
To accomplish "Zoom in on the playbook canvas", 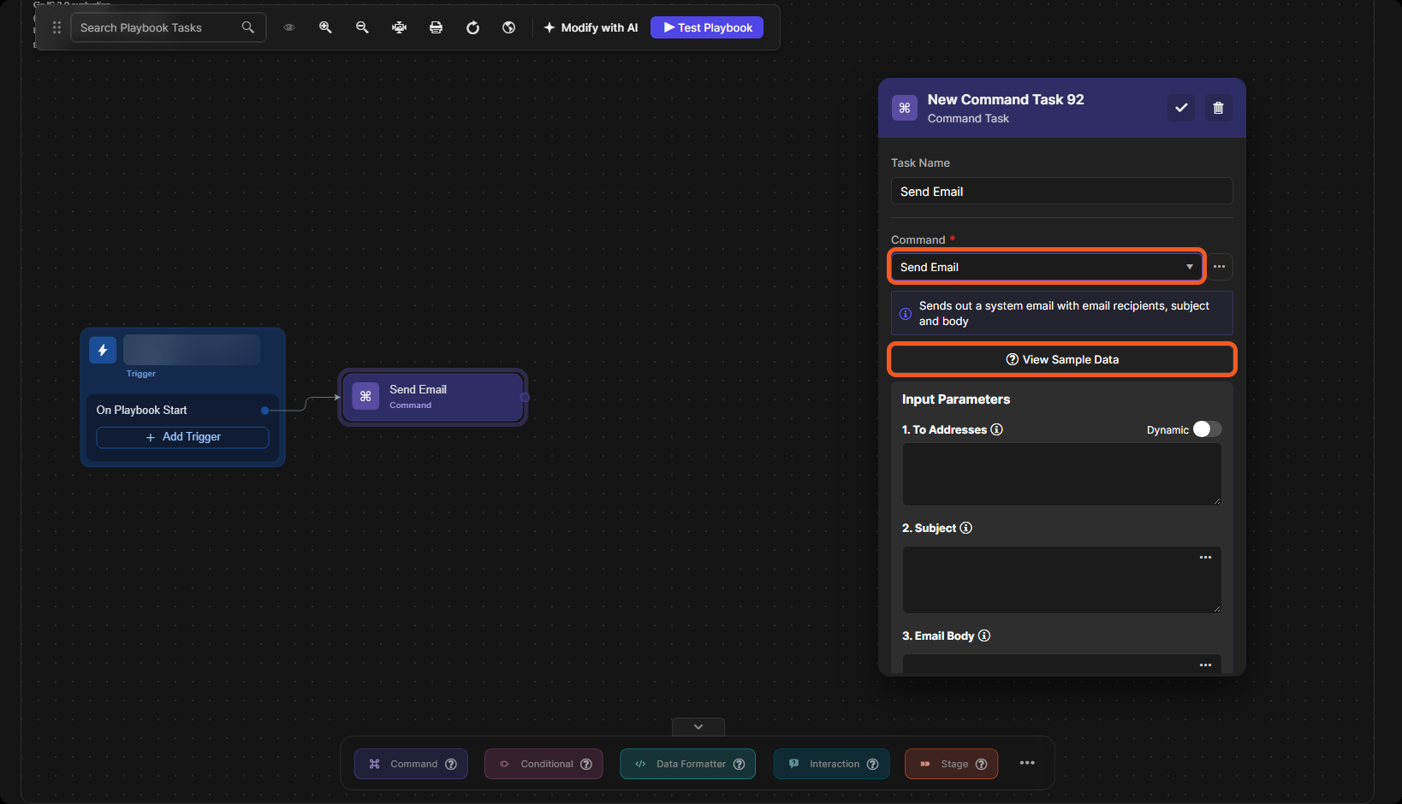I will [325, 27].
